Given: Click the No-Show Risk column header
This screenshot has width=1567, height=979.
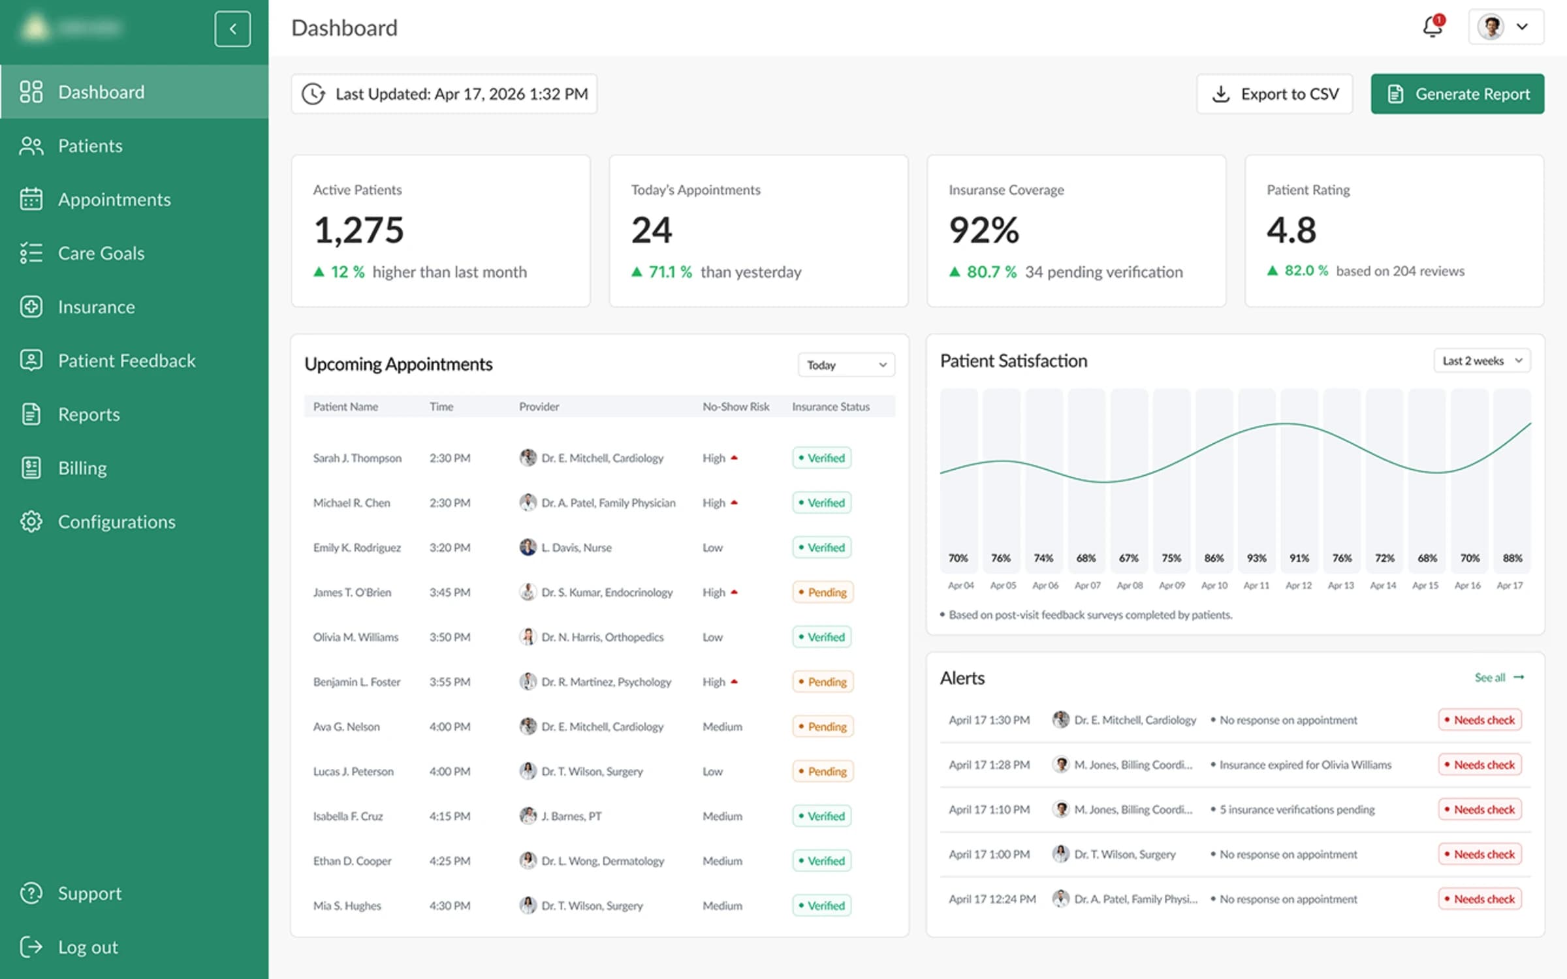Looking at the screenshot, I should pyautogui.click(x=736, y=407).
